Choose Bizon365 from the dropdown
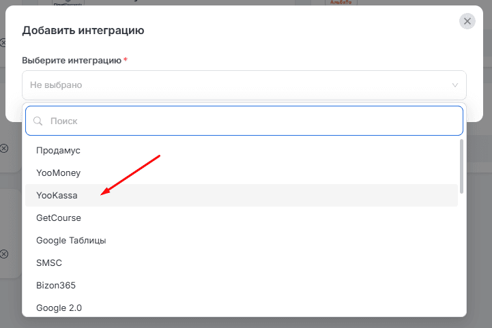This screenshot has height=328, width=492. [x=242, y=285]
